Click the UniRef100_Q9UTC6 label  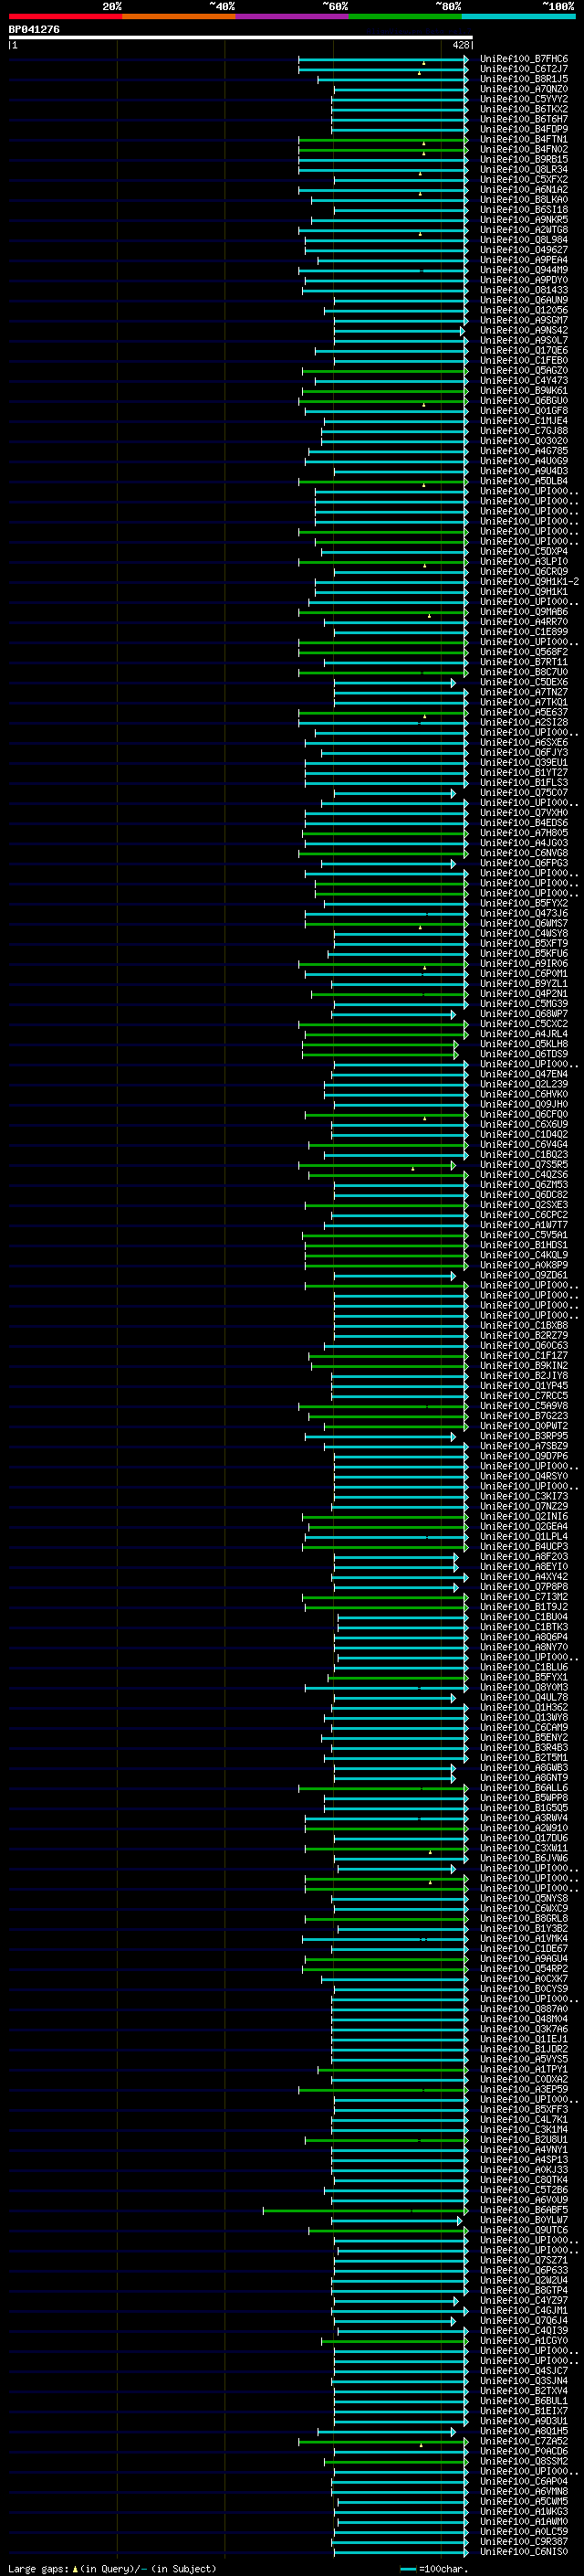524,2230
